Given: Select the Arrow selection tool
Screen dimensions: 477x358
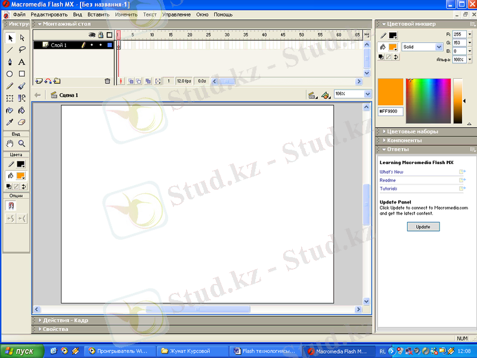Looking at the screenshot, I should tap(10, 38).
